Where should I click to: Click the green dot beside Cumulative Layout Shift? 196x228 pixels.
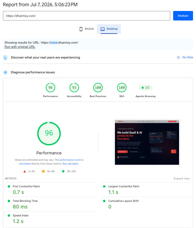104,201
